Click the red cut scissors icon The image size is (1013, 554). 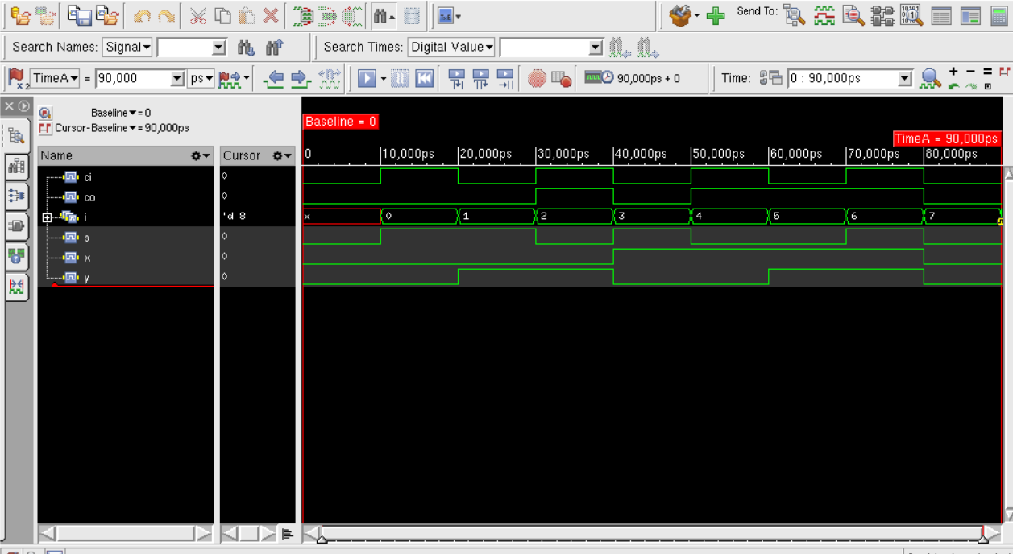pos(198,15)
